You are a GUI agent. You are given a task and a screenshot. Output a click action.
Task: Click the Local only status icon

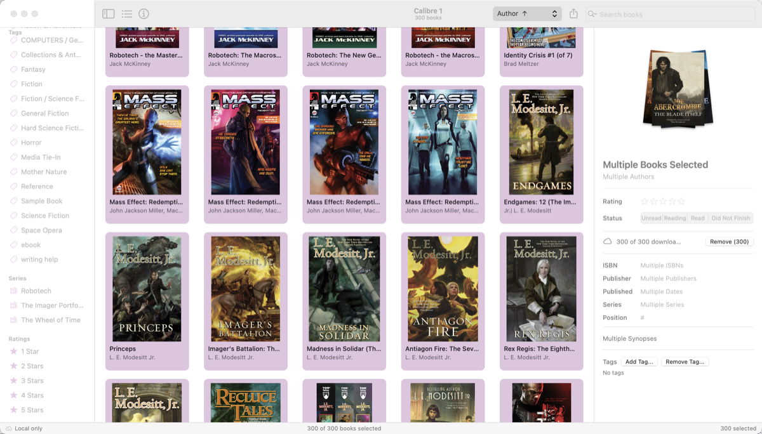point(9,428)
